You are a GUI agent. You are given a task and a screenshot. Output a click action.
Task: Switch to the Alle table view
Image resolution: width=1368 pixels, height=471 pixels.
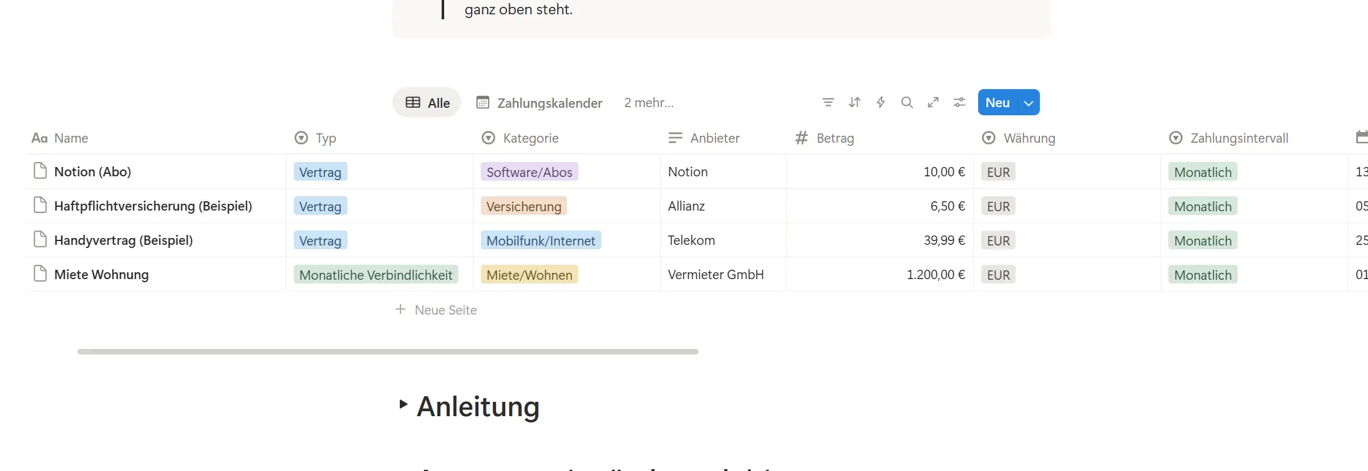click(427, 103)
